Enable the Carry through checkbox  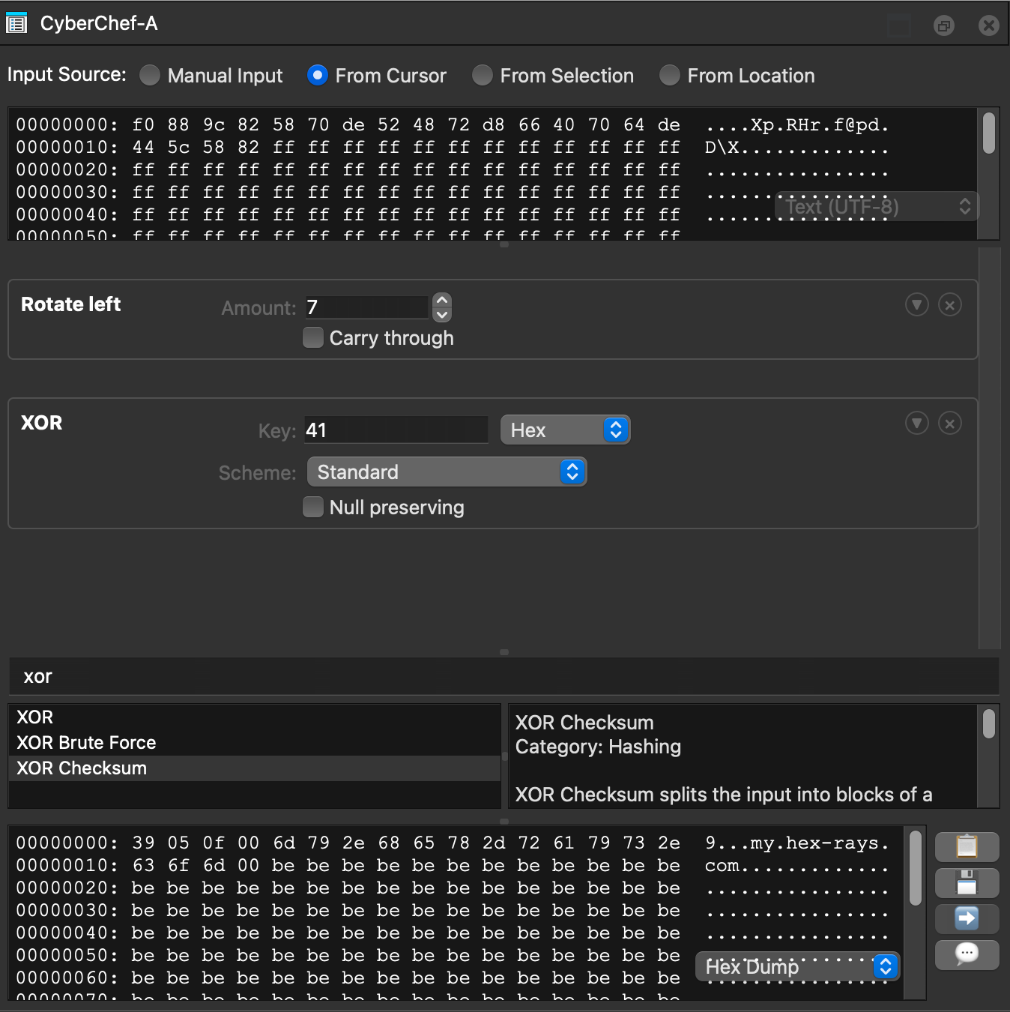click(313, 338)
